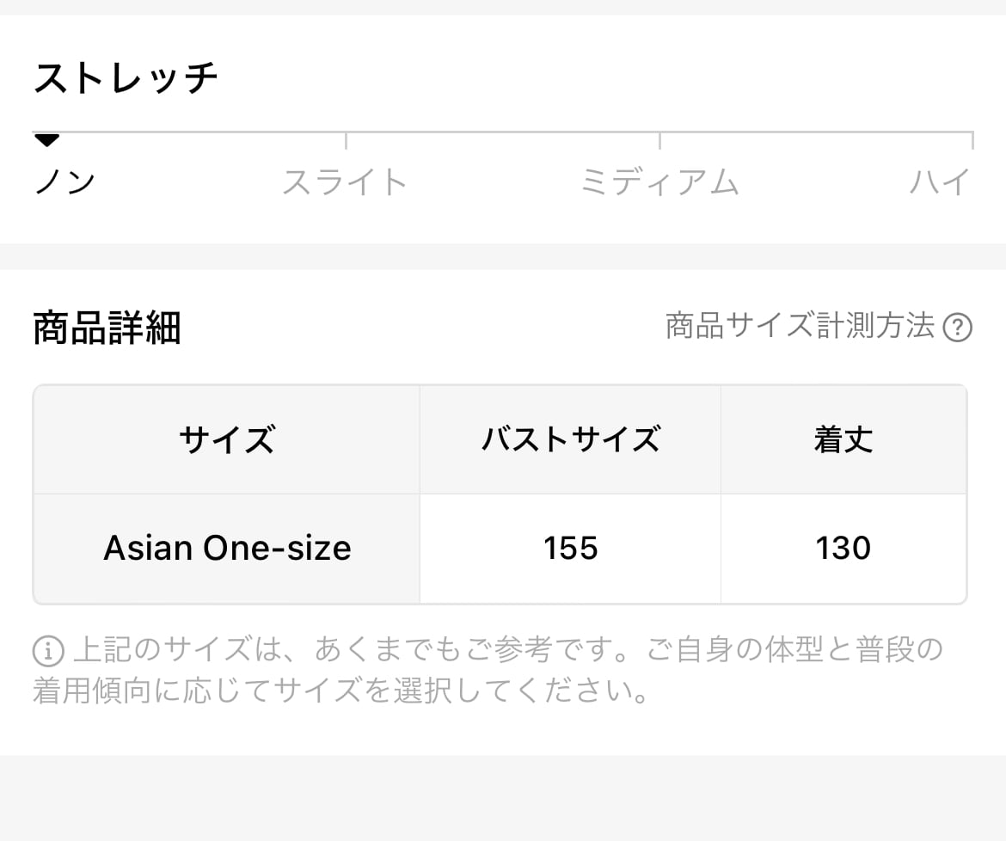Click the 商品詳細 section heading
Image resolution: width=1006 pixels, height=841 pixels.
[x=107, y=328]
